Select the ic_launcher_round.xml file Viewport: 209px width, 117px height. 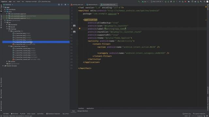[x=26, y=59]
